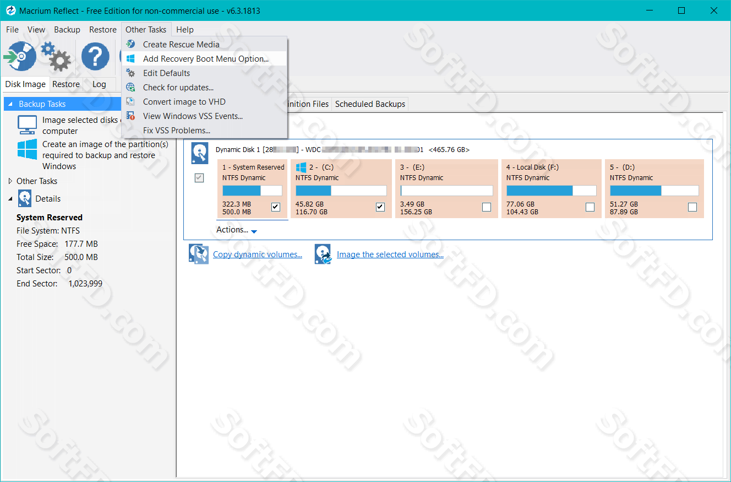Viewport: 731px width, 482px height.
Task: Check the (E:) partition checkbox
Action: [x=487, y=207]
